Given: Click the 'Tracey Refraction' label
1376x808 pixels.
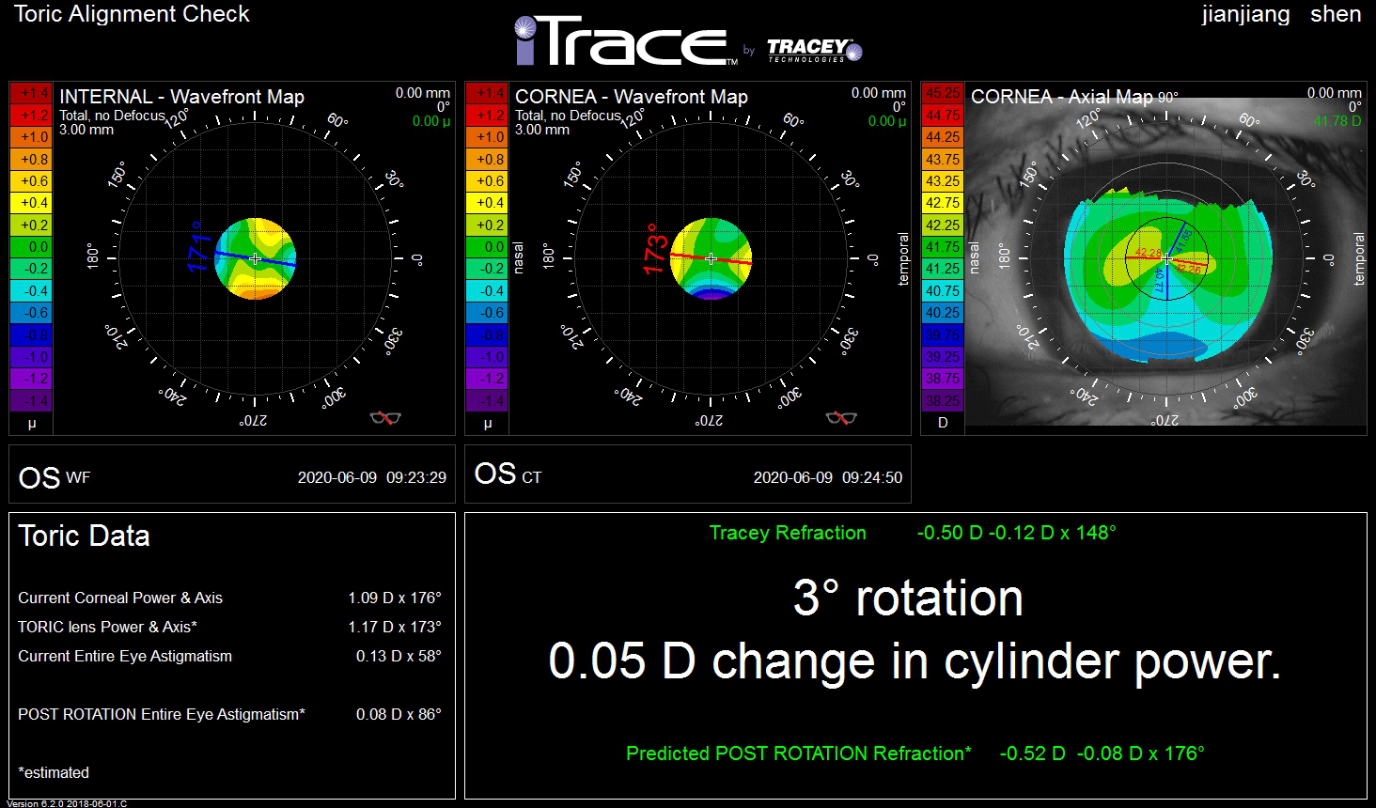Looking at the screenshot, I should 788,533.
